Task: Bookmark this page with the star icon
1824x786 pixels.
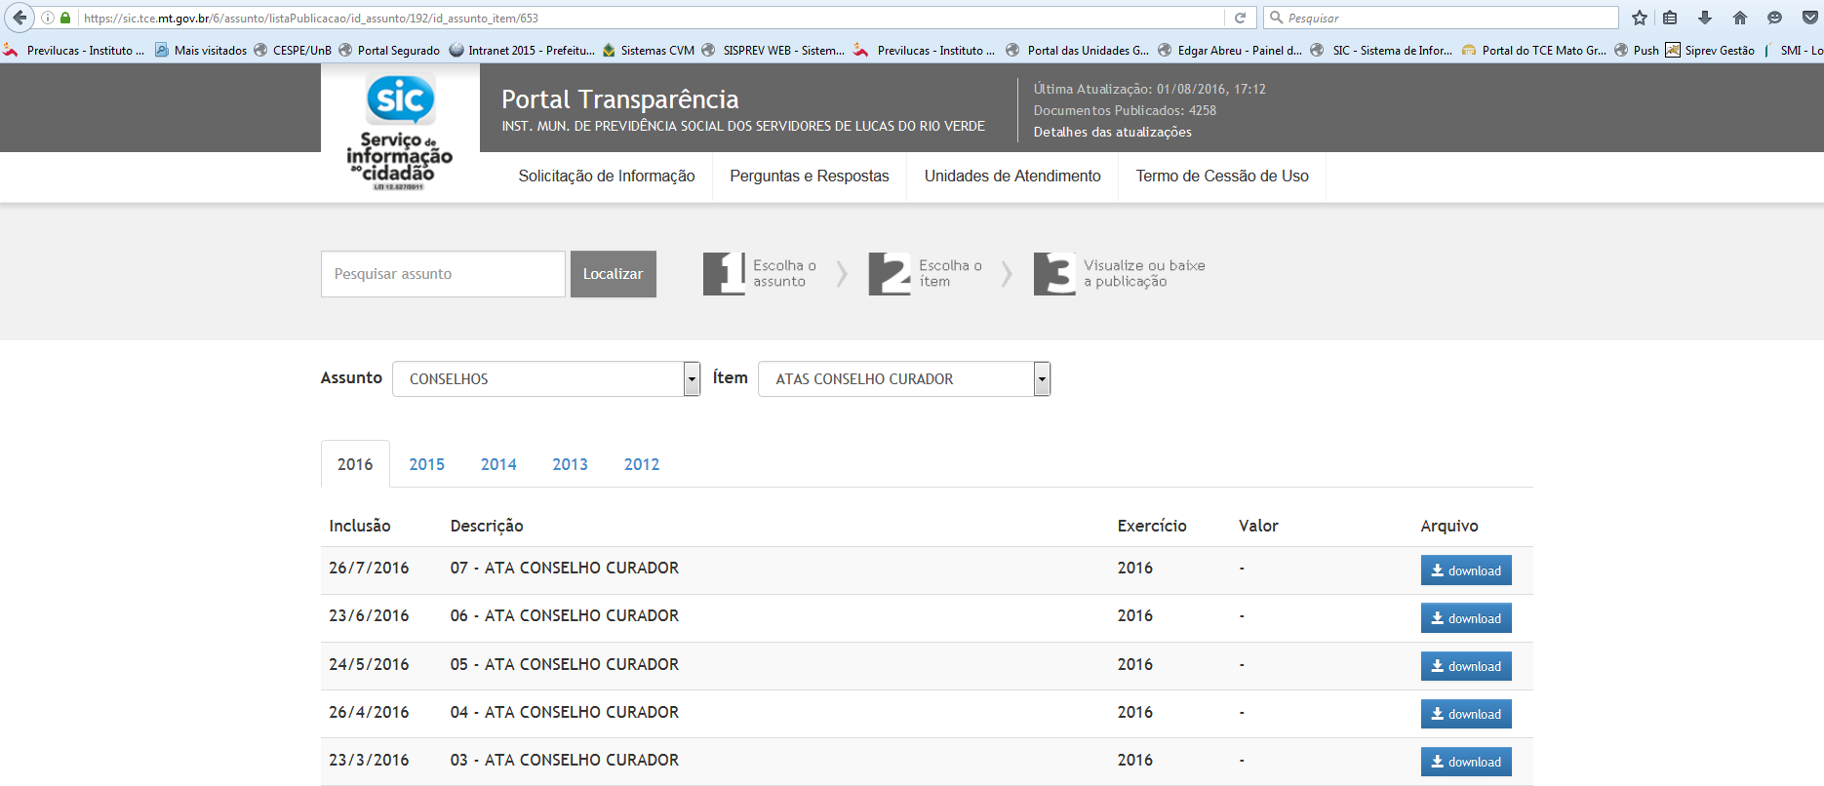Action: point(1640,18)
